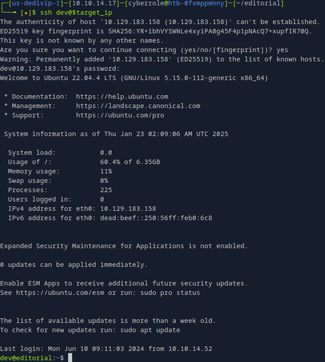This screenshot has height=362, width=325.
Task: Click the dev@10.129.183.158's password prompt line
Action: click(60, 68)
